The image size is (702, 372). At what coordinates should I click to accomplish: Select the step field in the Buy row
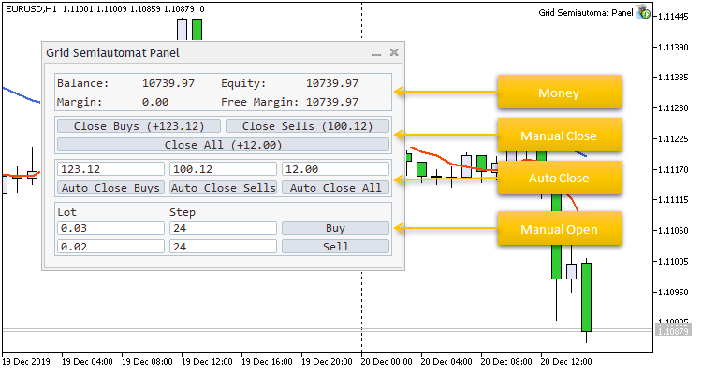pos(223,228)
